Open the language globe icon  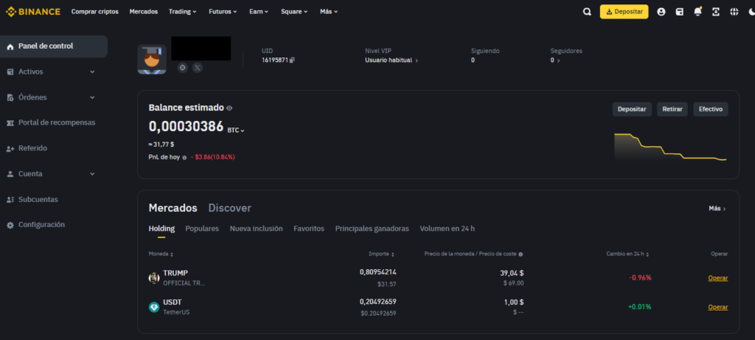(x=734, y=12)
